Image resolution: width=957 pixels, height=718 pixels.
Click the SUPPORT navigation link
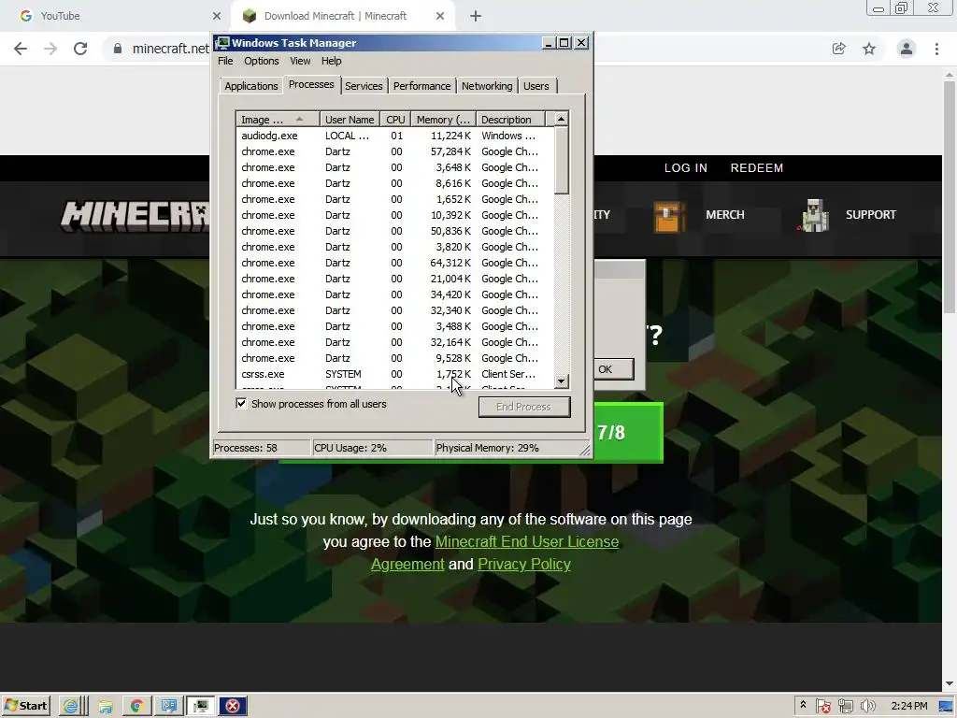pyautogui.click(x=870, y=215)
